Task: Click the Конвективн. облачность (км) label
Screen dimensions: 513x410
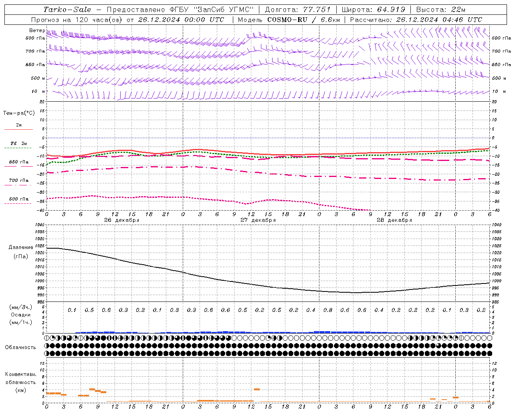Action: 20,382
